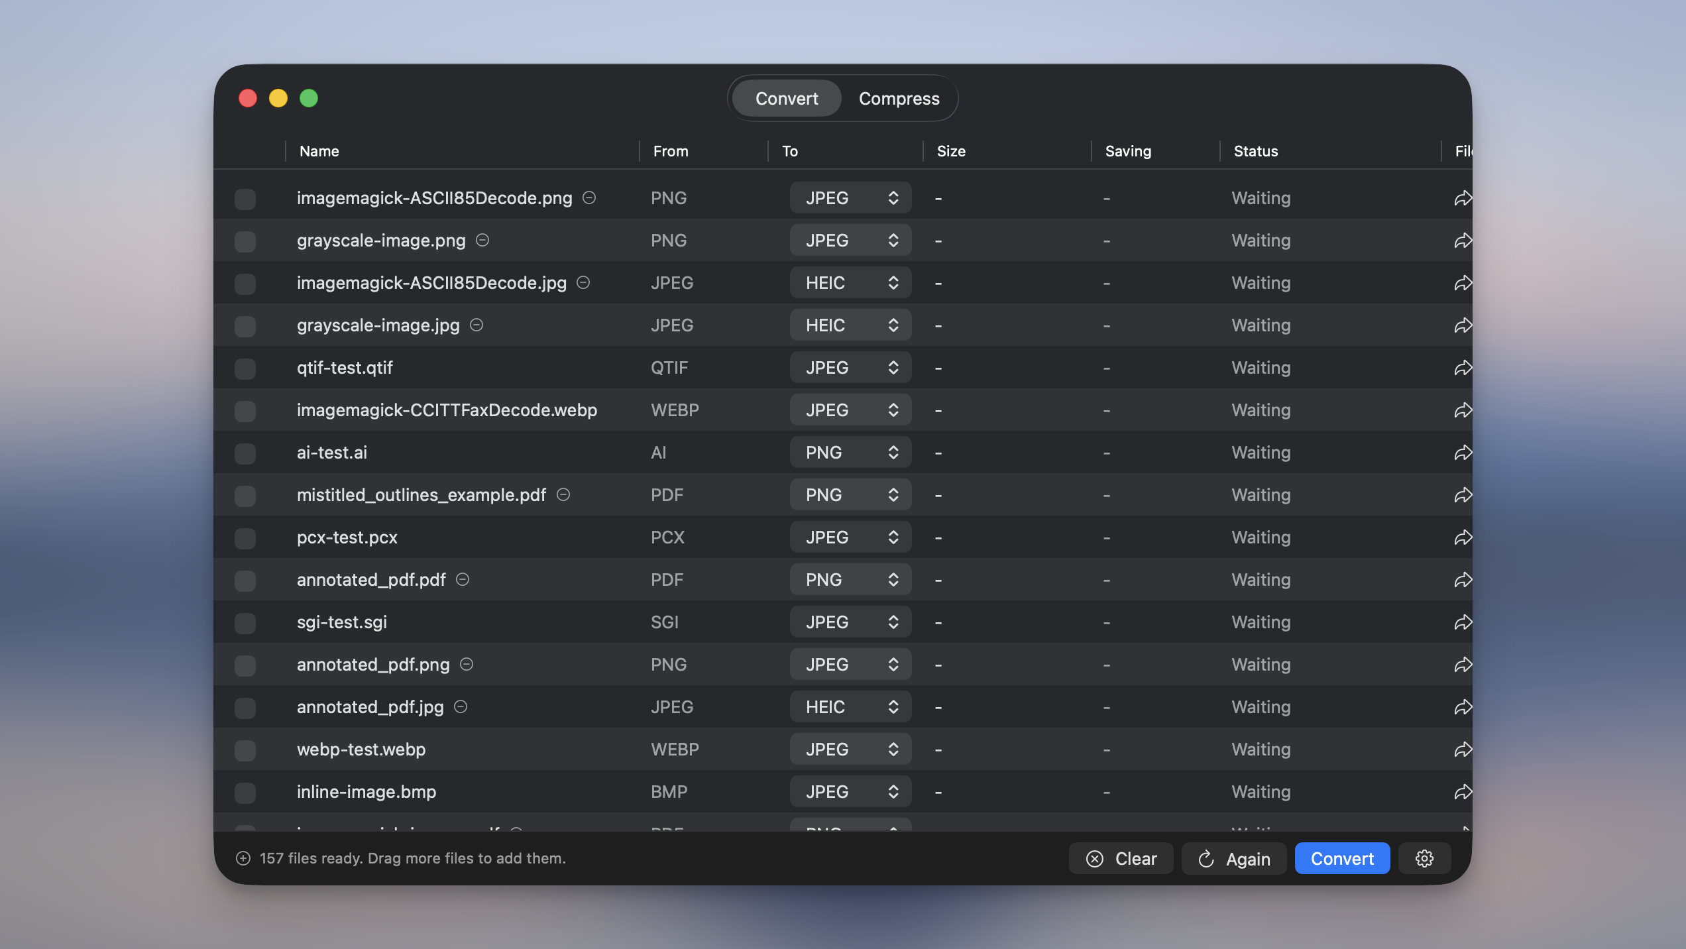This screenshot has height=949, width=1686.
Task: Click share arrow for qtif-test.qtif row
Action: tap(1463, 368)
